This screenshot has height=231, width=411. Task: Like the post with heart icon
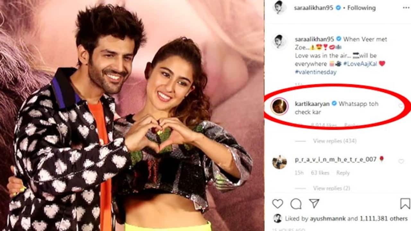click(x=278, y=204)
